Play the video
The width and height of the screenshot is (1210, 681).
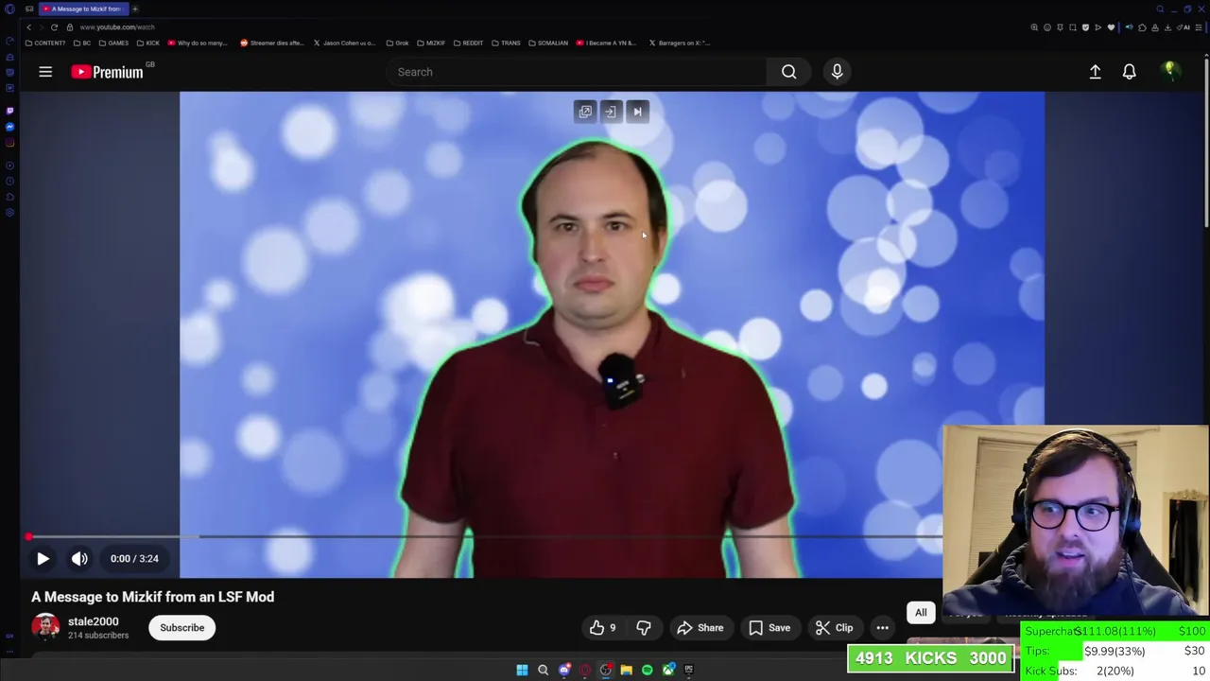tap(43, 558)
